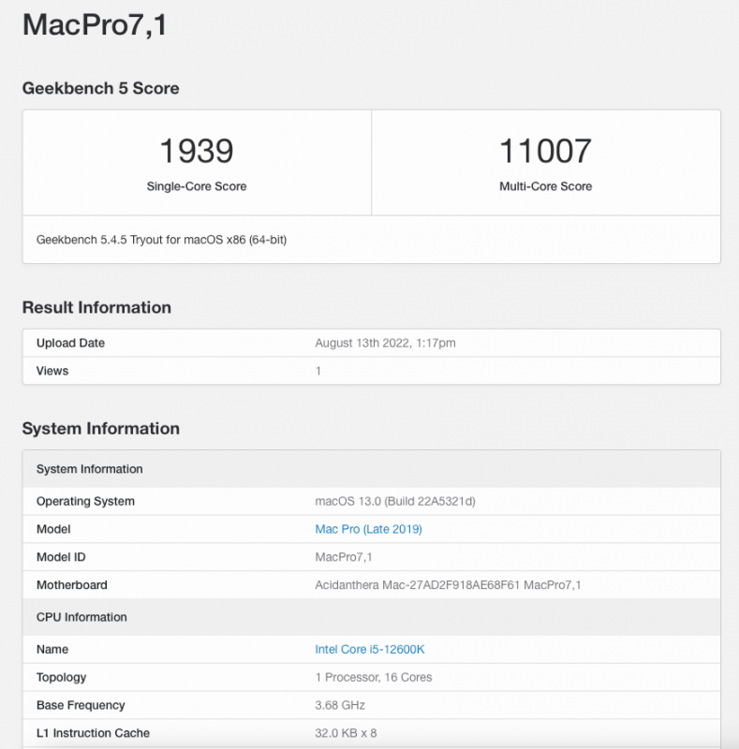Screen dimensions: 739x749
Task: Click the Views row label
Action: coord(52,371)
